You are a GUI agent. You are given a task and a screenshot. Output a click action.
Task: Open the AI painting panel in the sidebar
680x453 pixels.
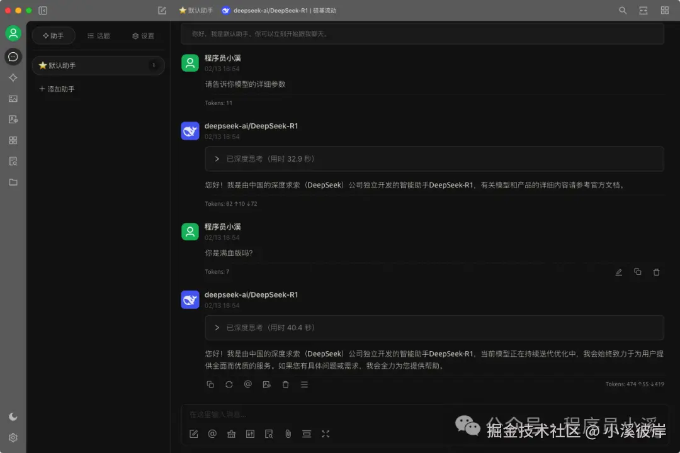pos(13,99)
